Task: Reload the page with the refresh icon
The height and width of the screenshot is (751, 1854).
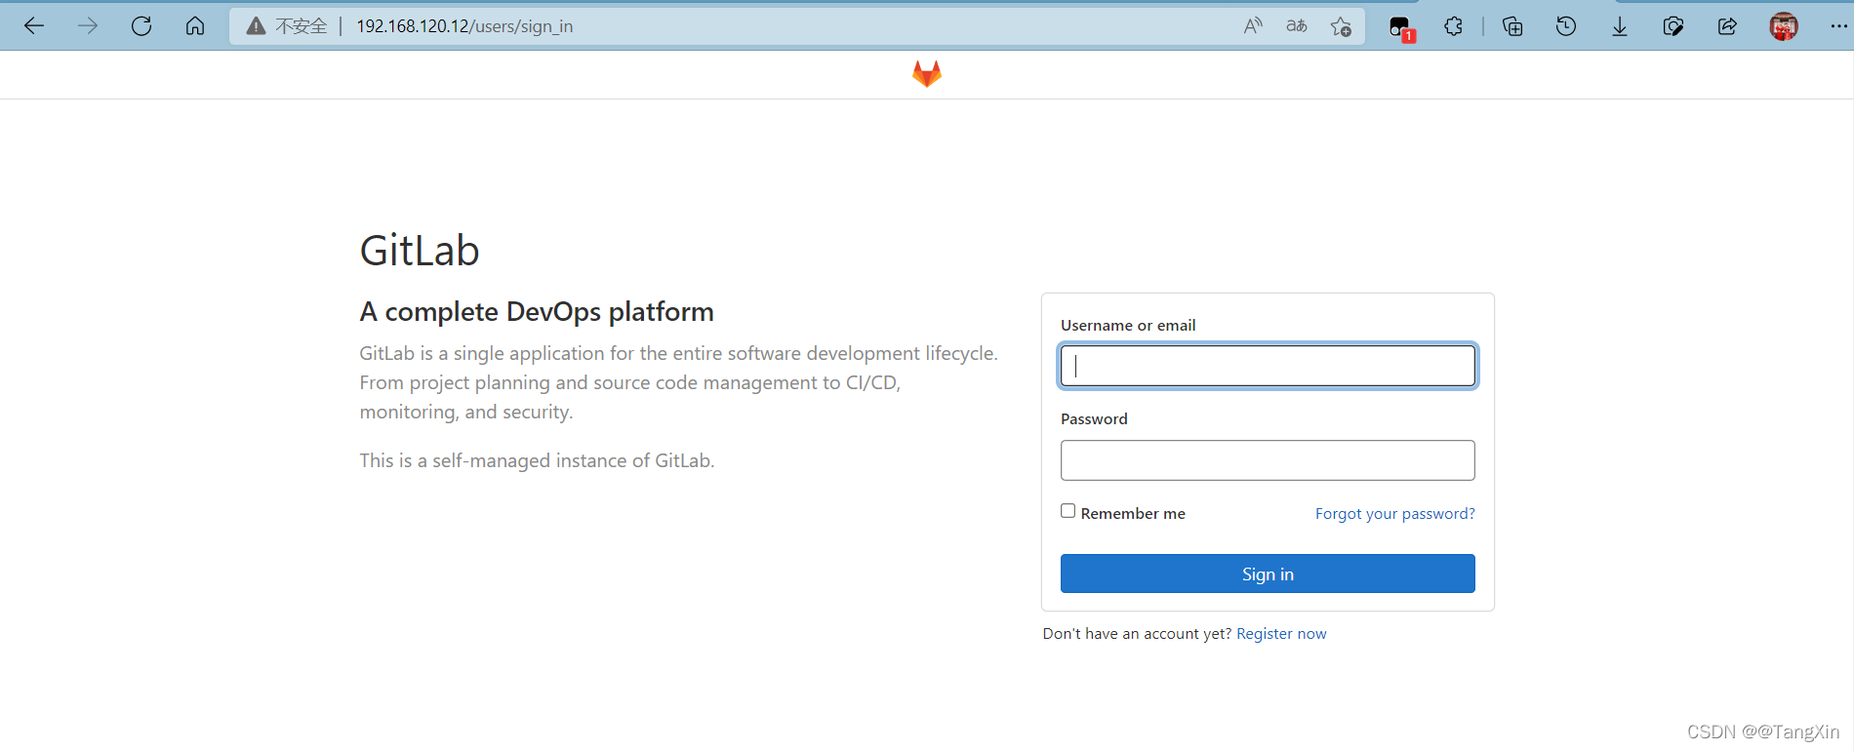Action: tap(141, 26)
